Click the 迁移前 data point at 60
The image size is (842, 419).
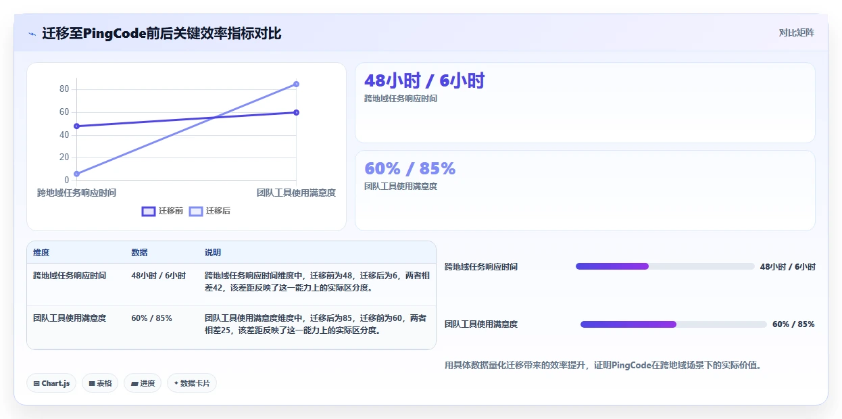click(296, 112)
